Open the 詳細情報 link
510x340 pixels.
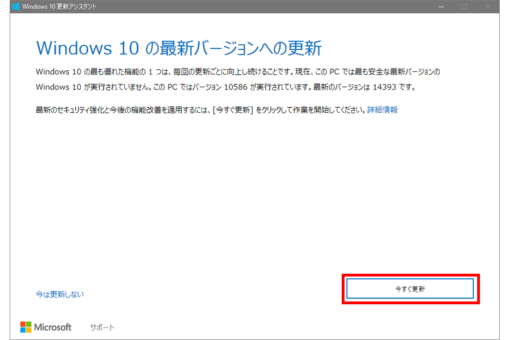(382, 110)
